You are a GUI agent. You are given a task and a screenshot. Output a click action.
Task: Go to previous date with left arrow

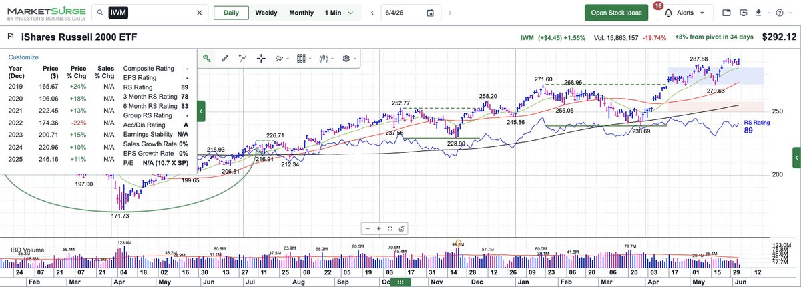[x=372, y=13]
